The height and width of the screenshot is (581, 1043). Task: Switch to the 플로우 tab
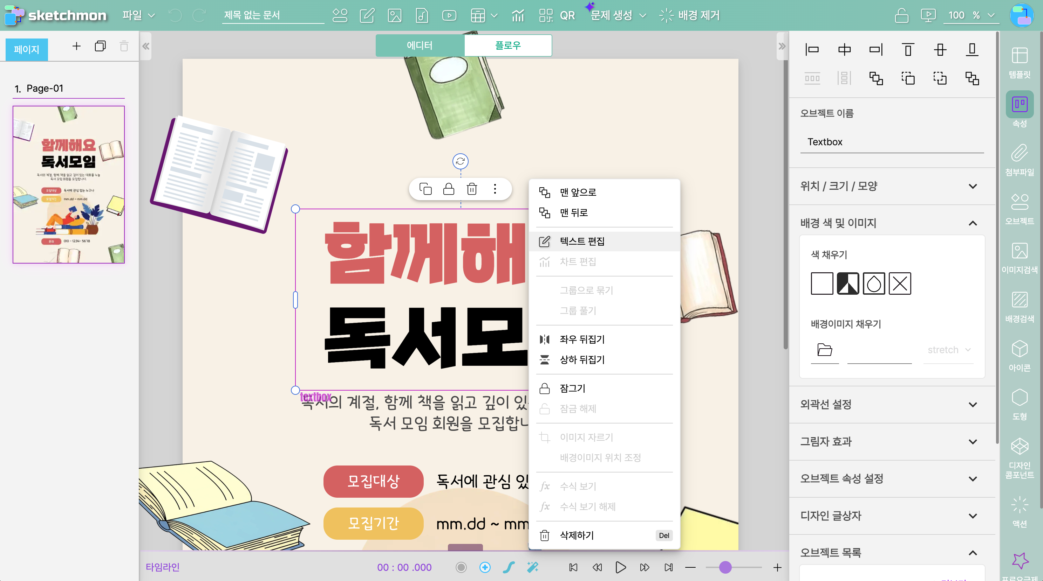tap(508, 45)
